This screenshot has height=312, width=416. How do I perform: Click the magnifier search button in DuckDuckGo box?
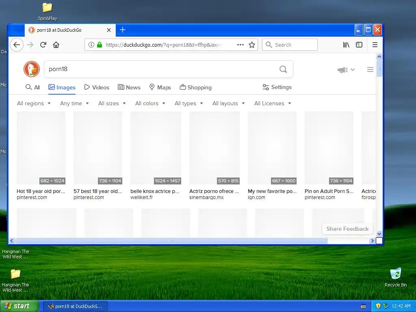coord(283,69)
